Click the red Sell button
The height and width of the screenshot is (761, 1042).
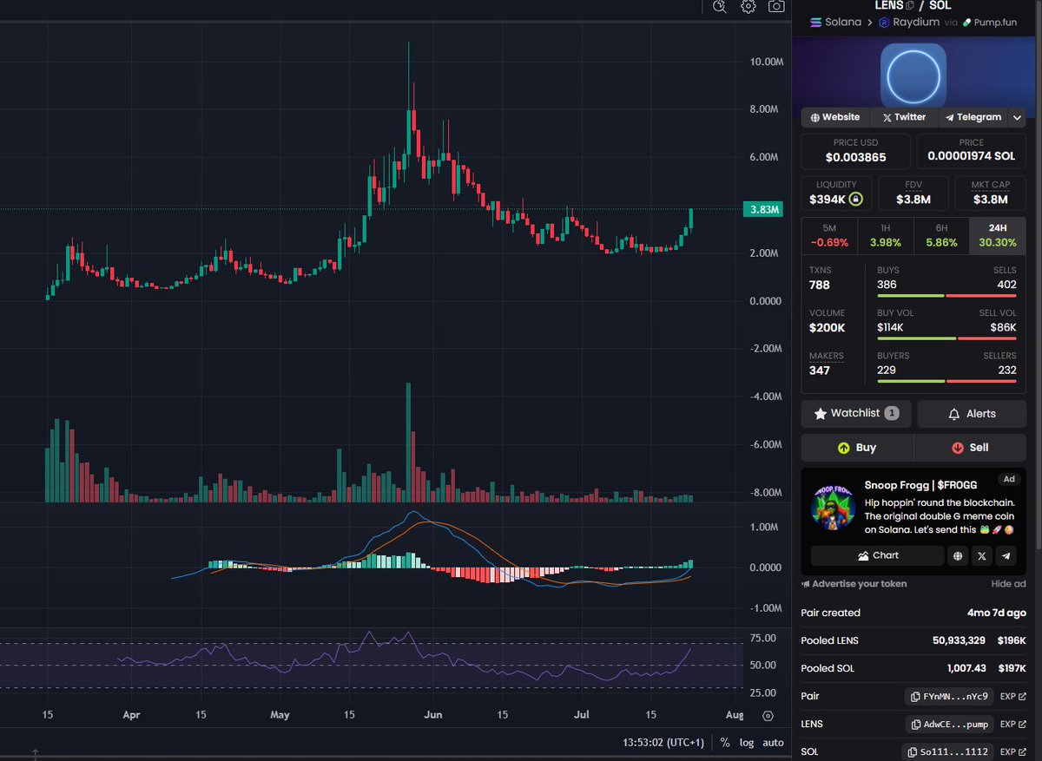point(970,448)
